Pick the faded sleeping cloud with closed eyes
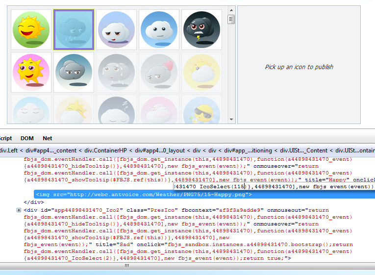This screenshot has width=375, height=275. click(31, 109)
